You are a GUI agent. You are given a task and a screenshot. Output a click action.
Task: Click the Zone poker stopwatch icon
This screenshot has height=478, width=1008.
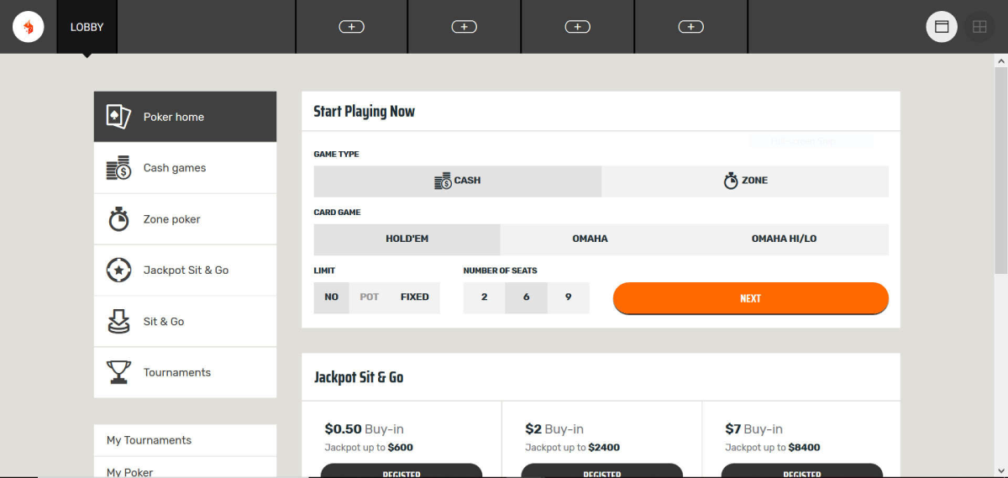(x=118, y=219)
